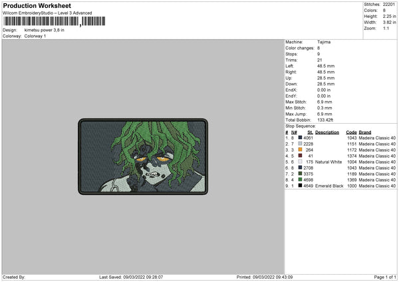Viewport: 399px width, 282px height.
Task: Select the Stitches value '22201'
Action: pos(389,5)
